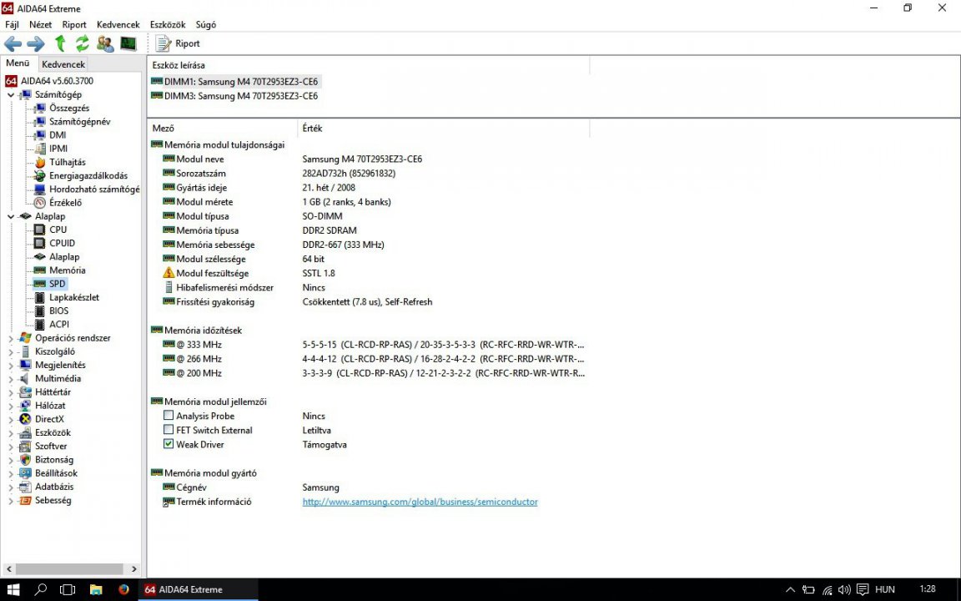The image size is (961, 601).
Task: Click the Eszközök tree icon
Action: click(25, 432)
